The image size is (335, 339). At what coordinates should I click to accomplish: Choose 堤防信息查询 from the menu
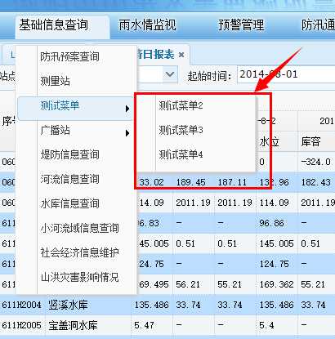coord(69,154)
